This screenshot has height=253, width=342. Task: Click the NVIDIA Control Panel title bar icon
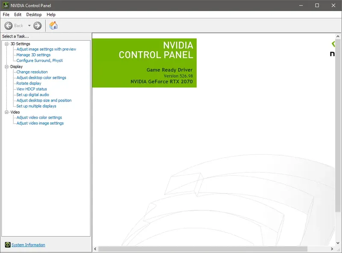pyautogui.click(x=6, y=6)
